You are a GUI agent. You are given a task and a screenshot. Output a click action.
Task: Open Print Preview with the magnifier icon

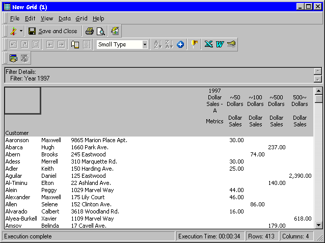point(101,31)
